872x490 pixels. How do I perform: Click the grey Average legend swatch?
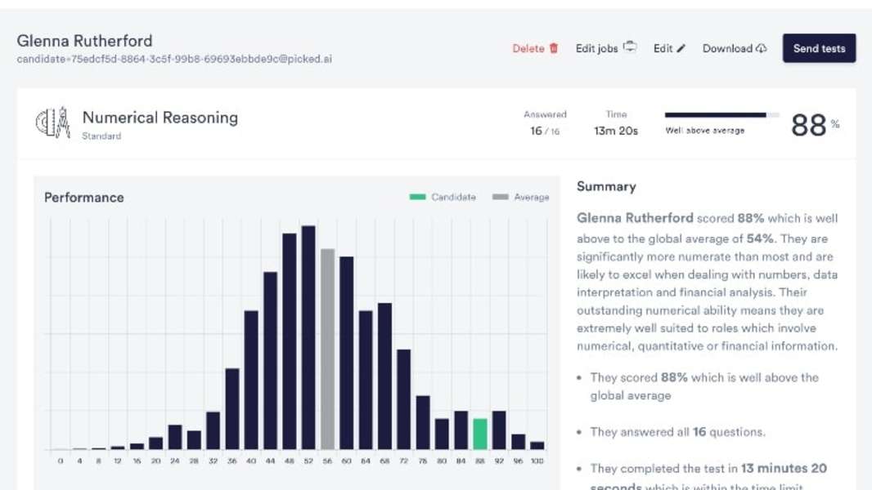tap(501, 197)
